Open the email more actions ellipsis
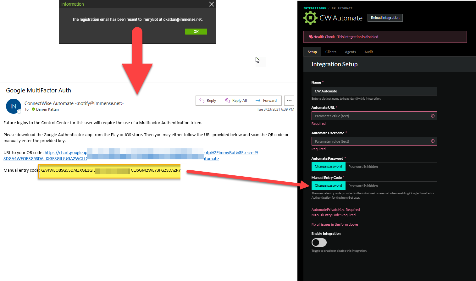The image size is (476, 281). click(289, 101)
